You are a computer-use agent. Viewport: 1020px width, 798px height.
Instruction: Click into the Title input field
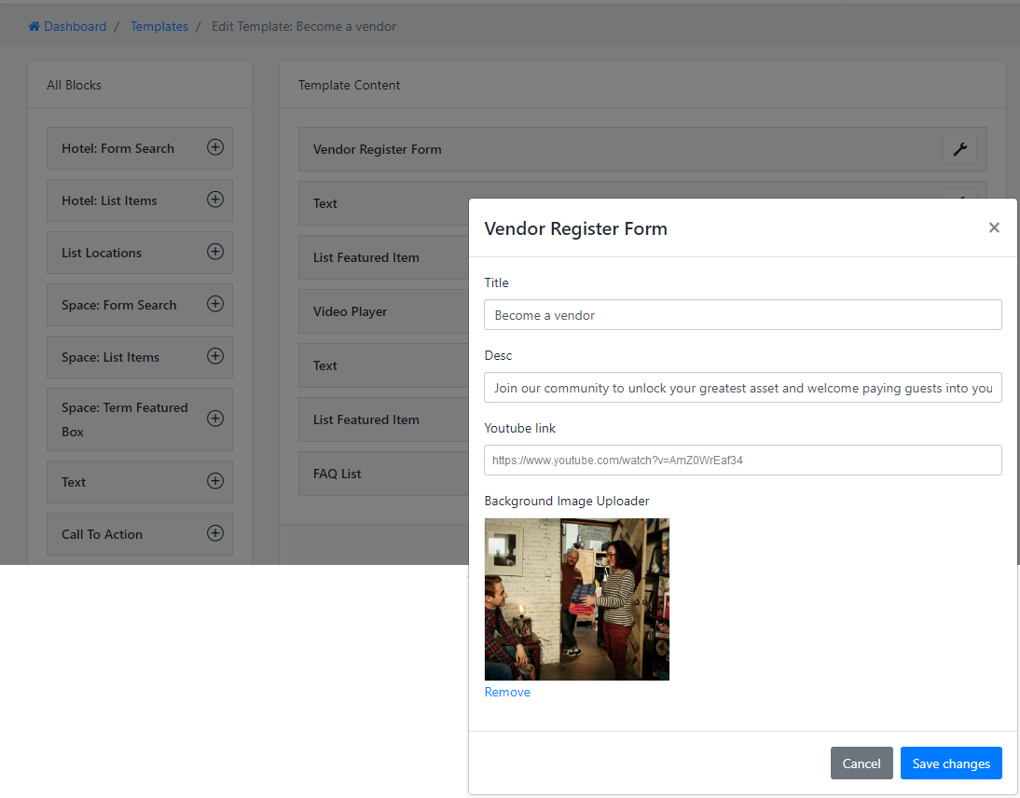pos(742,315)
